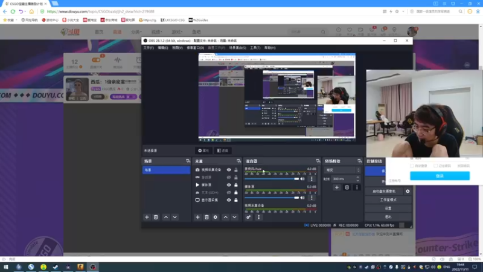Mute the media source speaker icon
Screen dimensions: 483x272
click(302, 198)
